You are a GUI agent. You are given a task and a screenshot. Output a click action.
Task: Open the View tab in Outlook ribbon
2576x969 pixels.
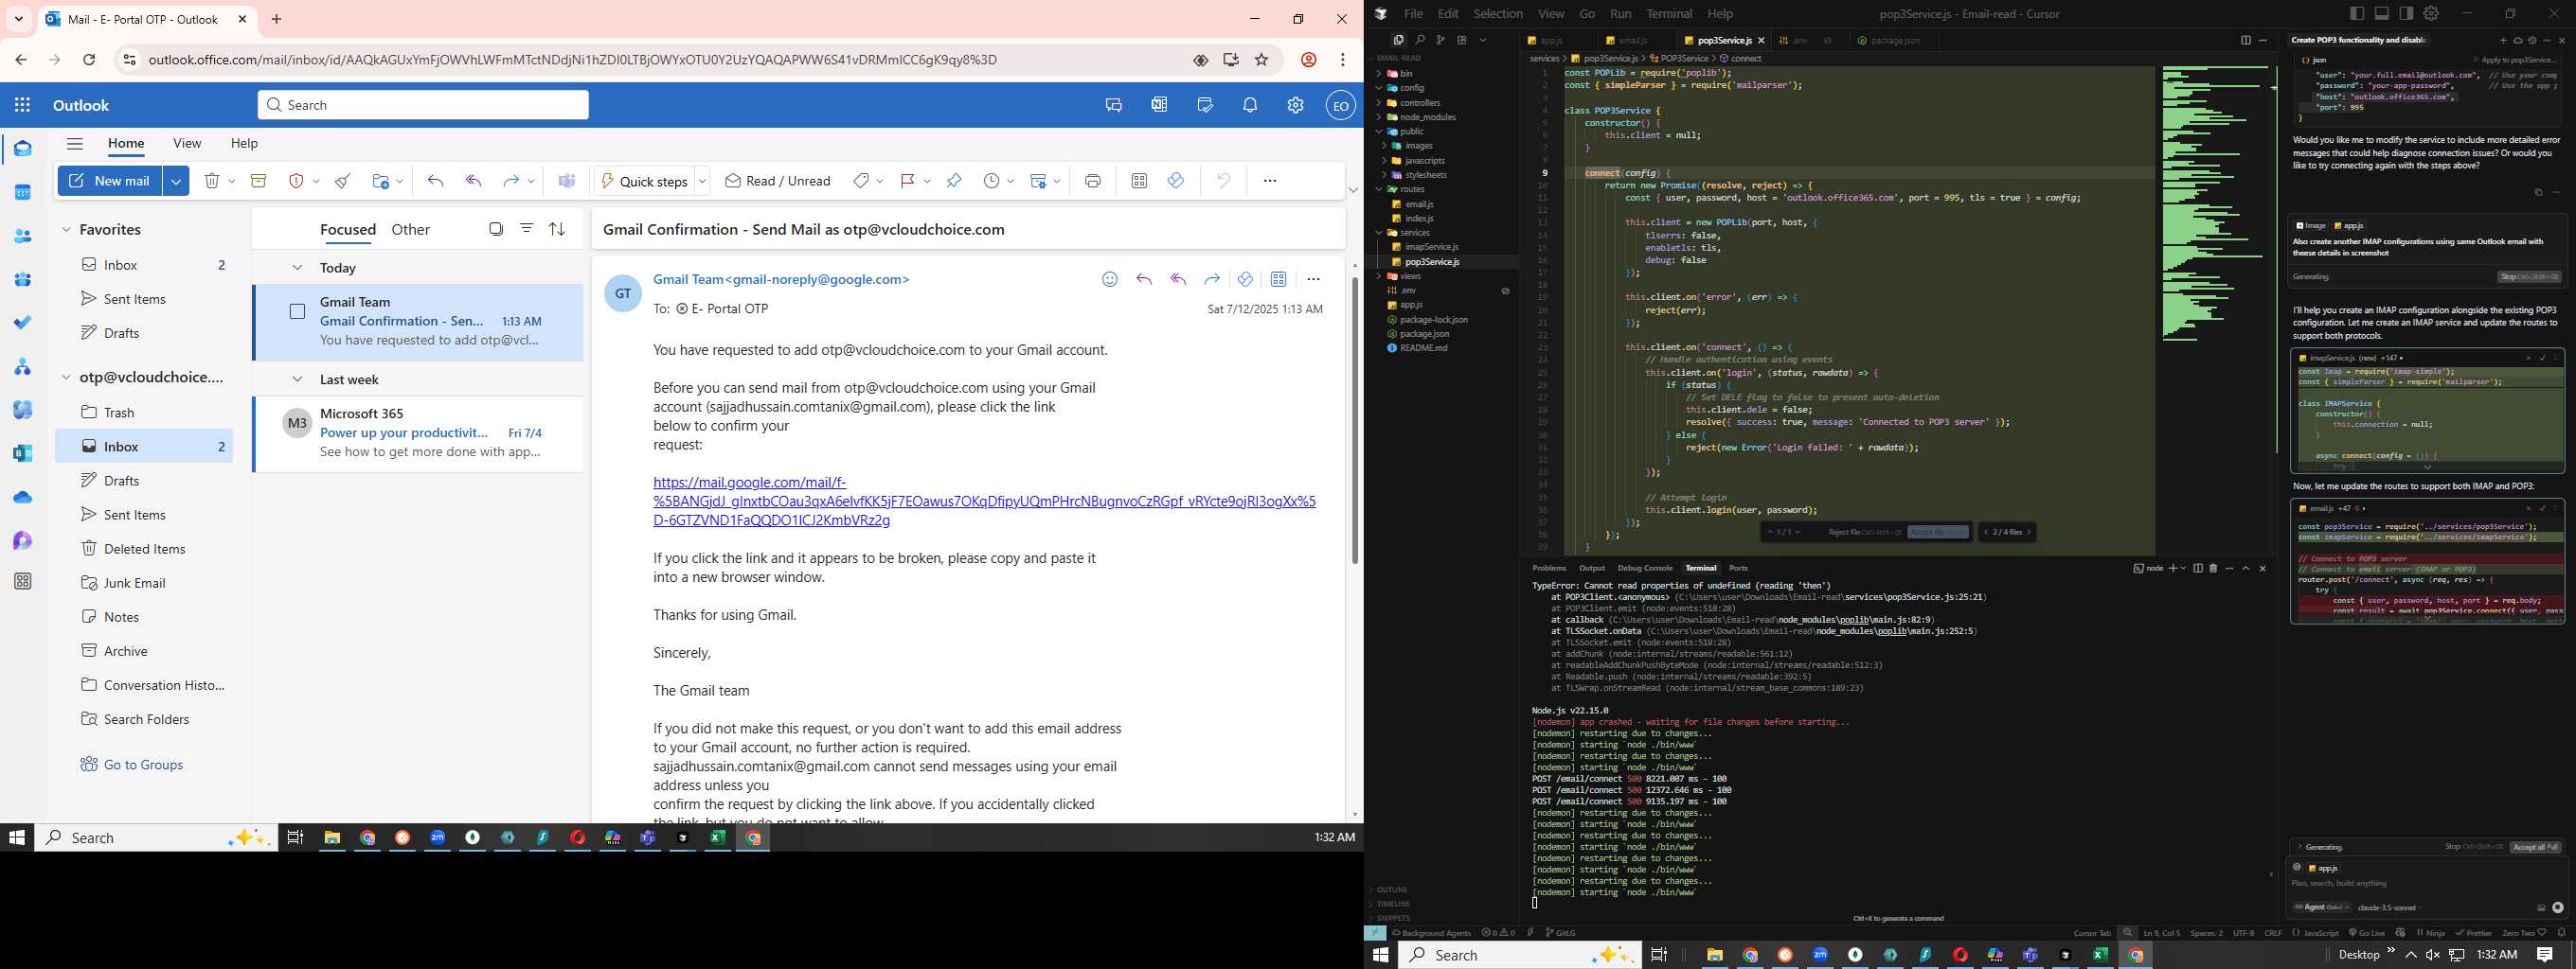coord(187,143)
